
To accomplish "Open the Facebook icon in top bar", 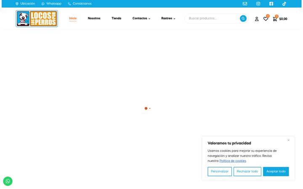I will pos(271,4).
